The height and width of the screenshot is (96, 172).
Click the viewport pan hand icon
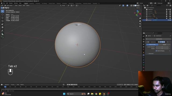140,21
